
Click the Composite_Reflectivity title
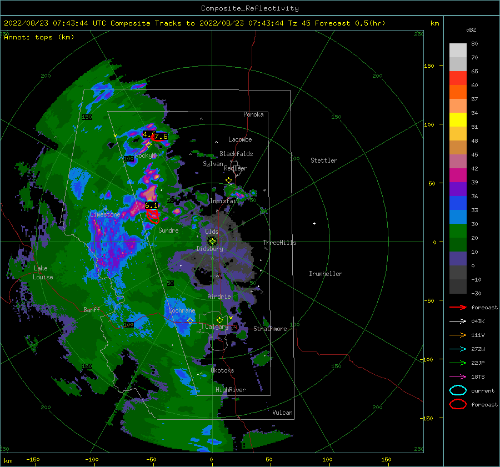(250, 8)
